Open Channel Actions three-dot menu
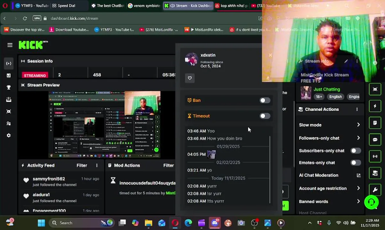This screenshot has width=385, height=230. click(357, 109)
